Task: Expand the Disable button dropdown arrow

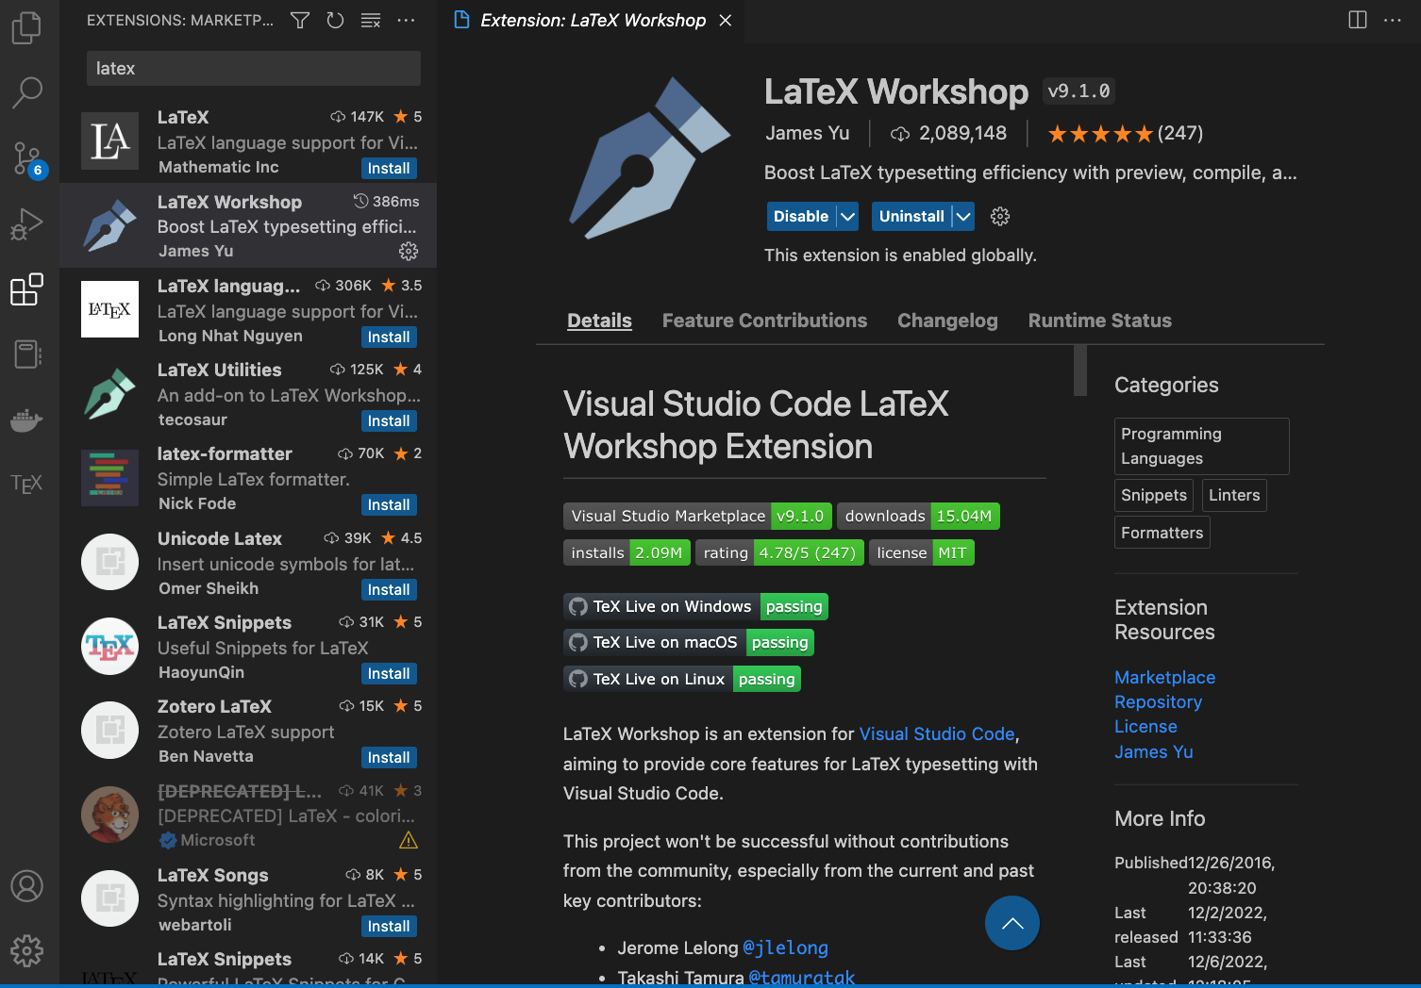Action: tap(847, 217)
